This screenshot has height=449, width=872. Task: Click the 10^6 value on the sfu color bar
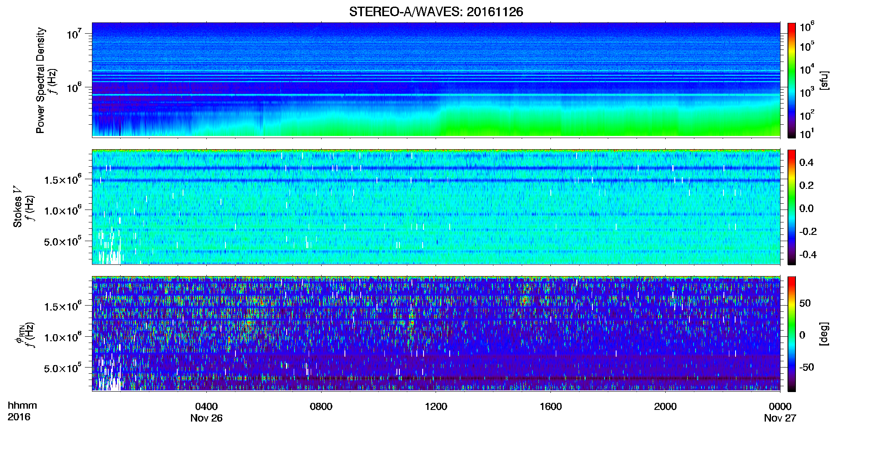807,27
